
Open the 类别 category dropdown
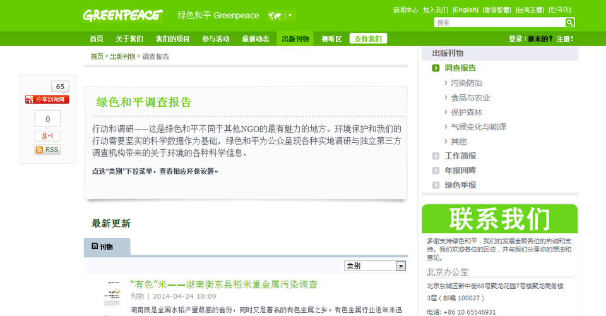pos(374,265)
